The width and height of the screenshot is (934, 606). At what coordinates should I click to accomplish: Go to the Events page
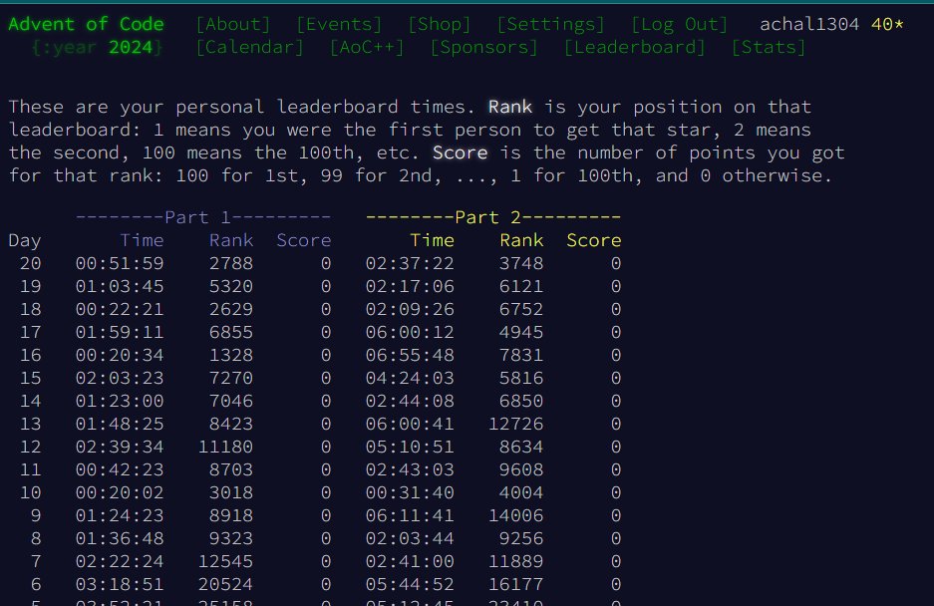click(339, 24)
